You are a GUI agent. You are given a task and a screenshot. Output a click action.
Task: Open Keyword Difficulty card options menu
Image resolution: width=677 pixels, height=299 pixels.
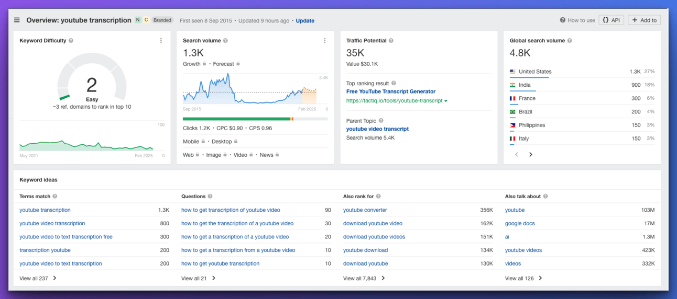pyautogui.click(x=161, y=41)
